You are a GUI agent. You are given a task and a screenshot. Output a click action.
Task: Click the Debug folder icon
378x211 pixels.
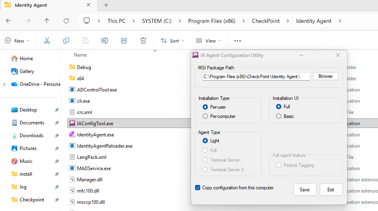tap(72, 67)
